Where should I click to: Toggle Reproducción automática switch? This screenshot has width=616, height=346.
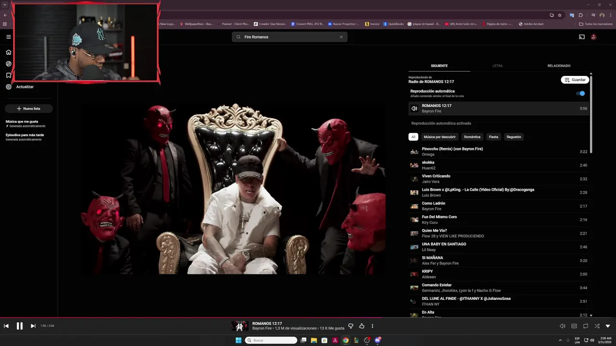coord(580,93)
